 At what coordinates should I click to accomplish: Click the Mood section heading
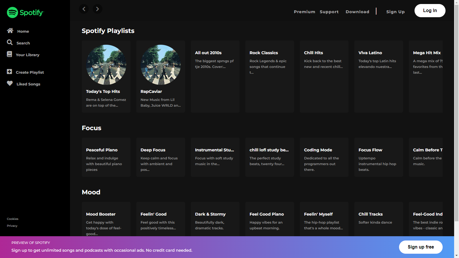[91, 192]
